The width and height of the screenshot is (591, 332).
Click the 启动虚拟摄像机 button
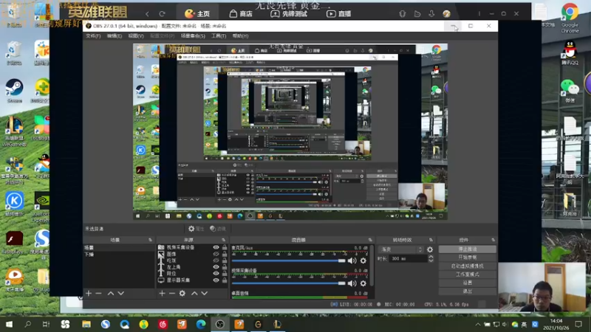point(468,266)
